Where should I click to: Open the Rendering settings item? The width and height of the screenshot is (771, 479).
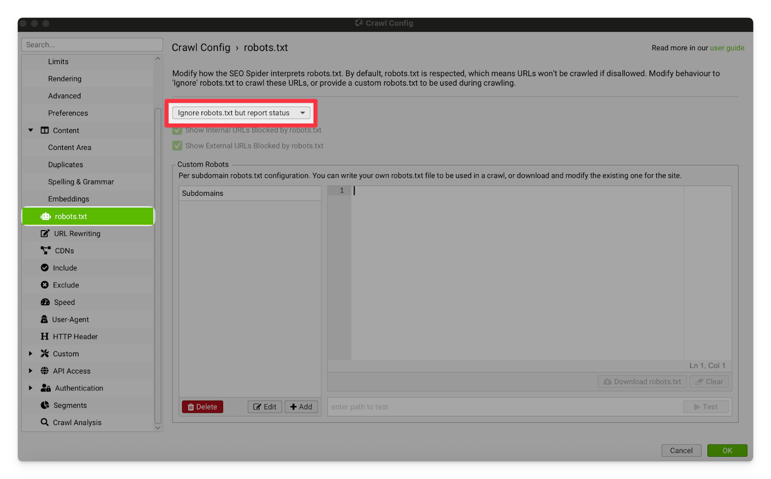65,79
